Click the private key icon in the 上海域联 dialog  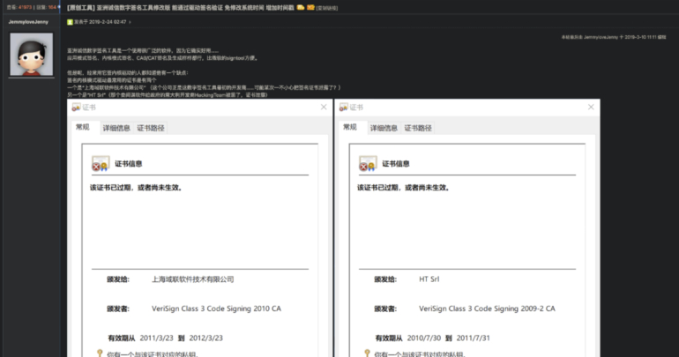100,353
